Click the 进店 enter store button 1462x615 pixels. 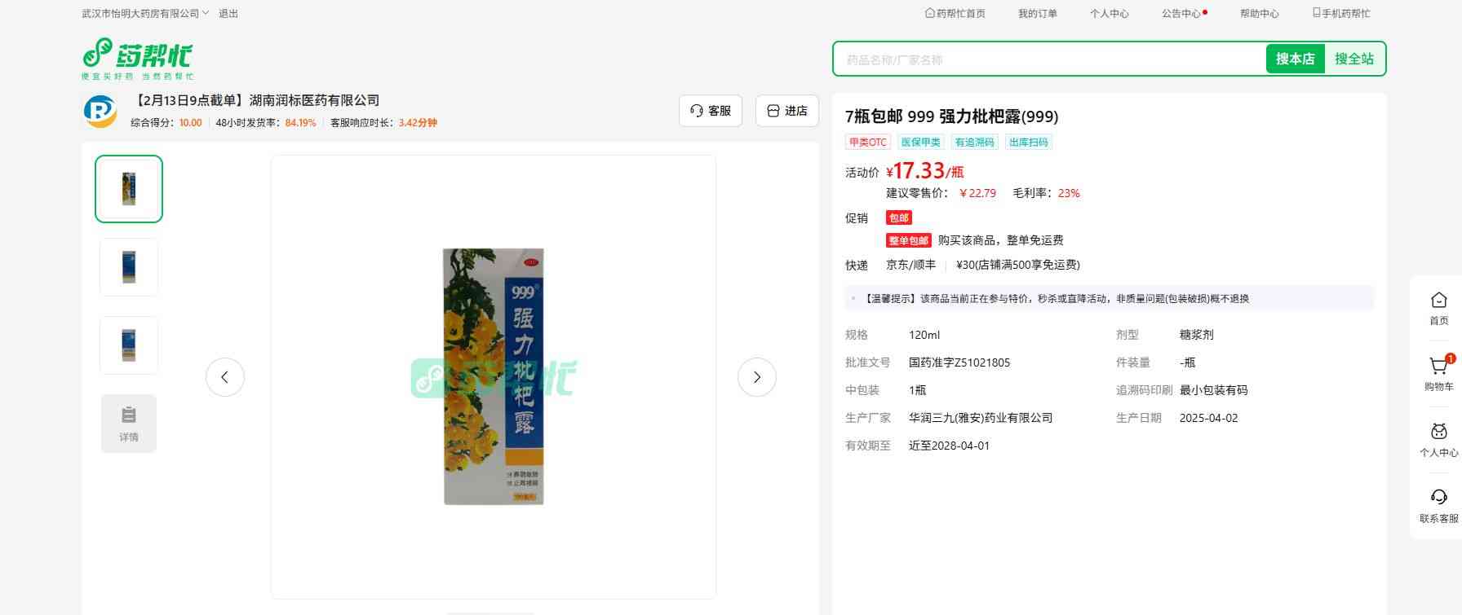[x=787, y=111]
